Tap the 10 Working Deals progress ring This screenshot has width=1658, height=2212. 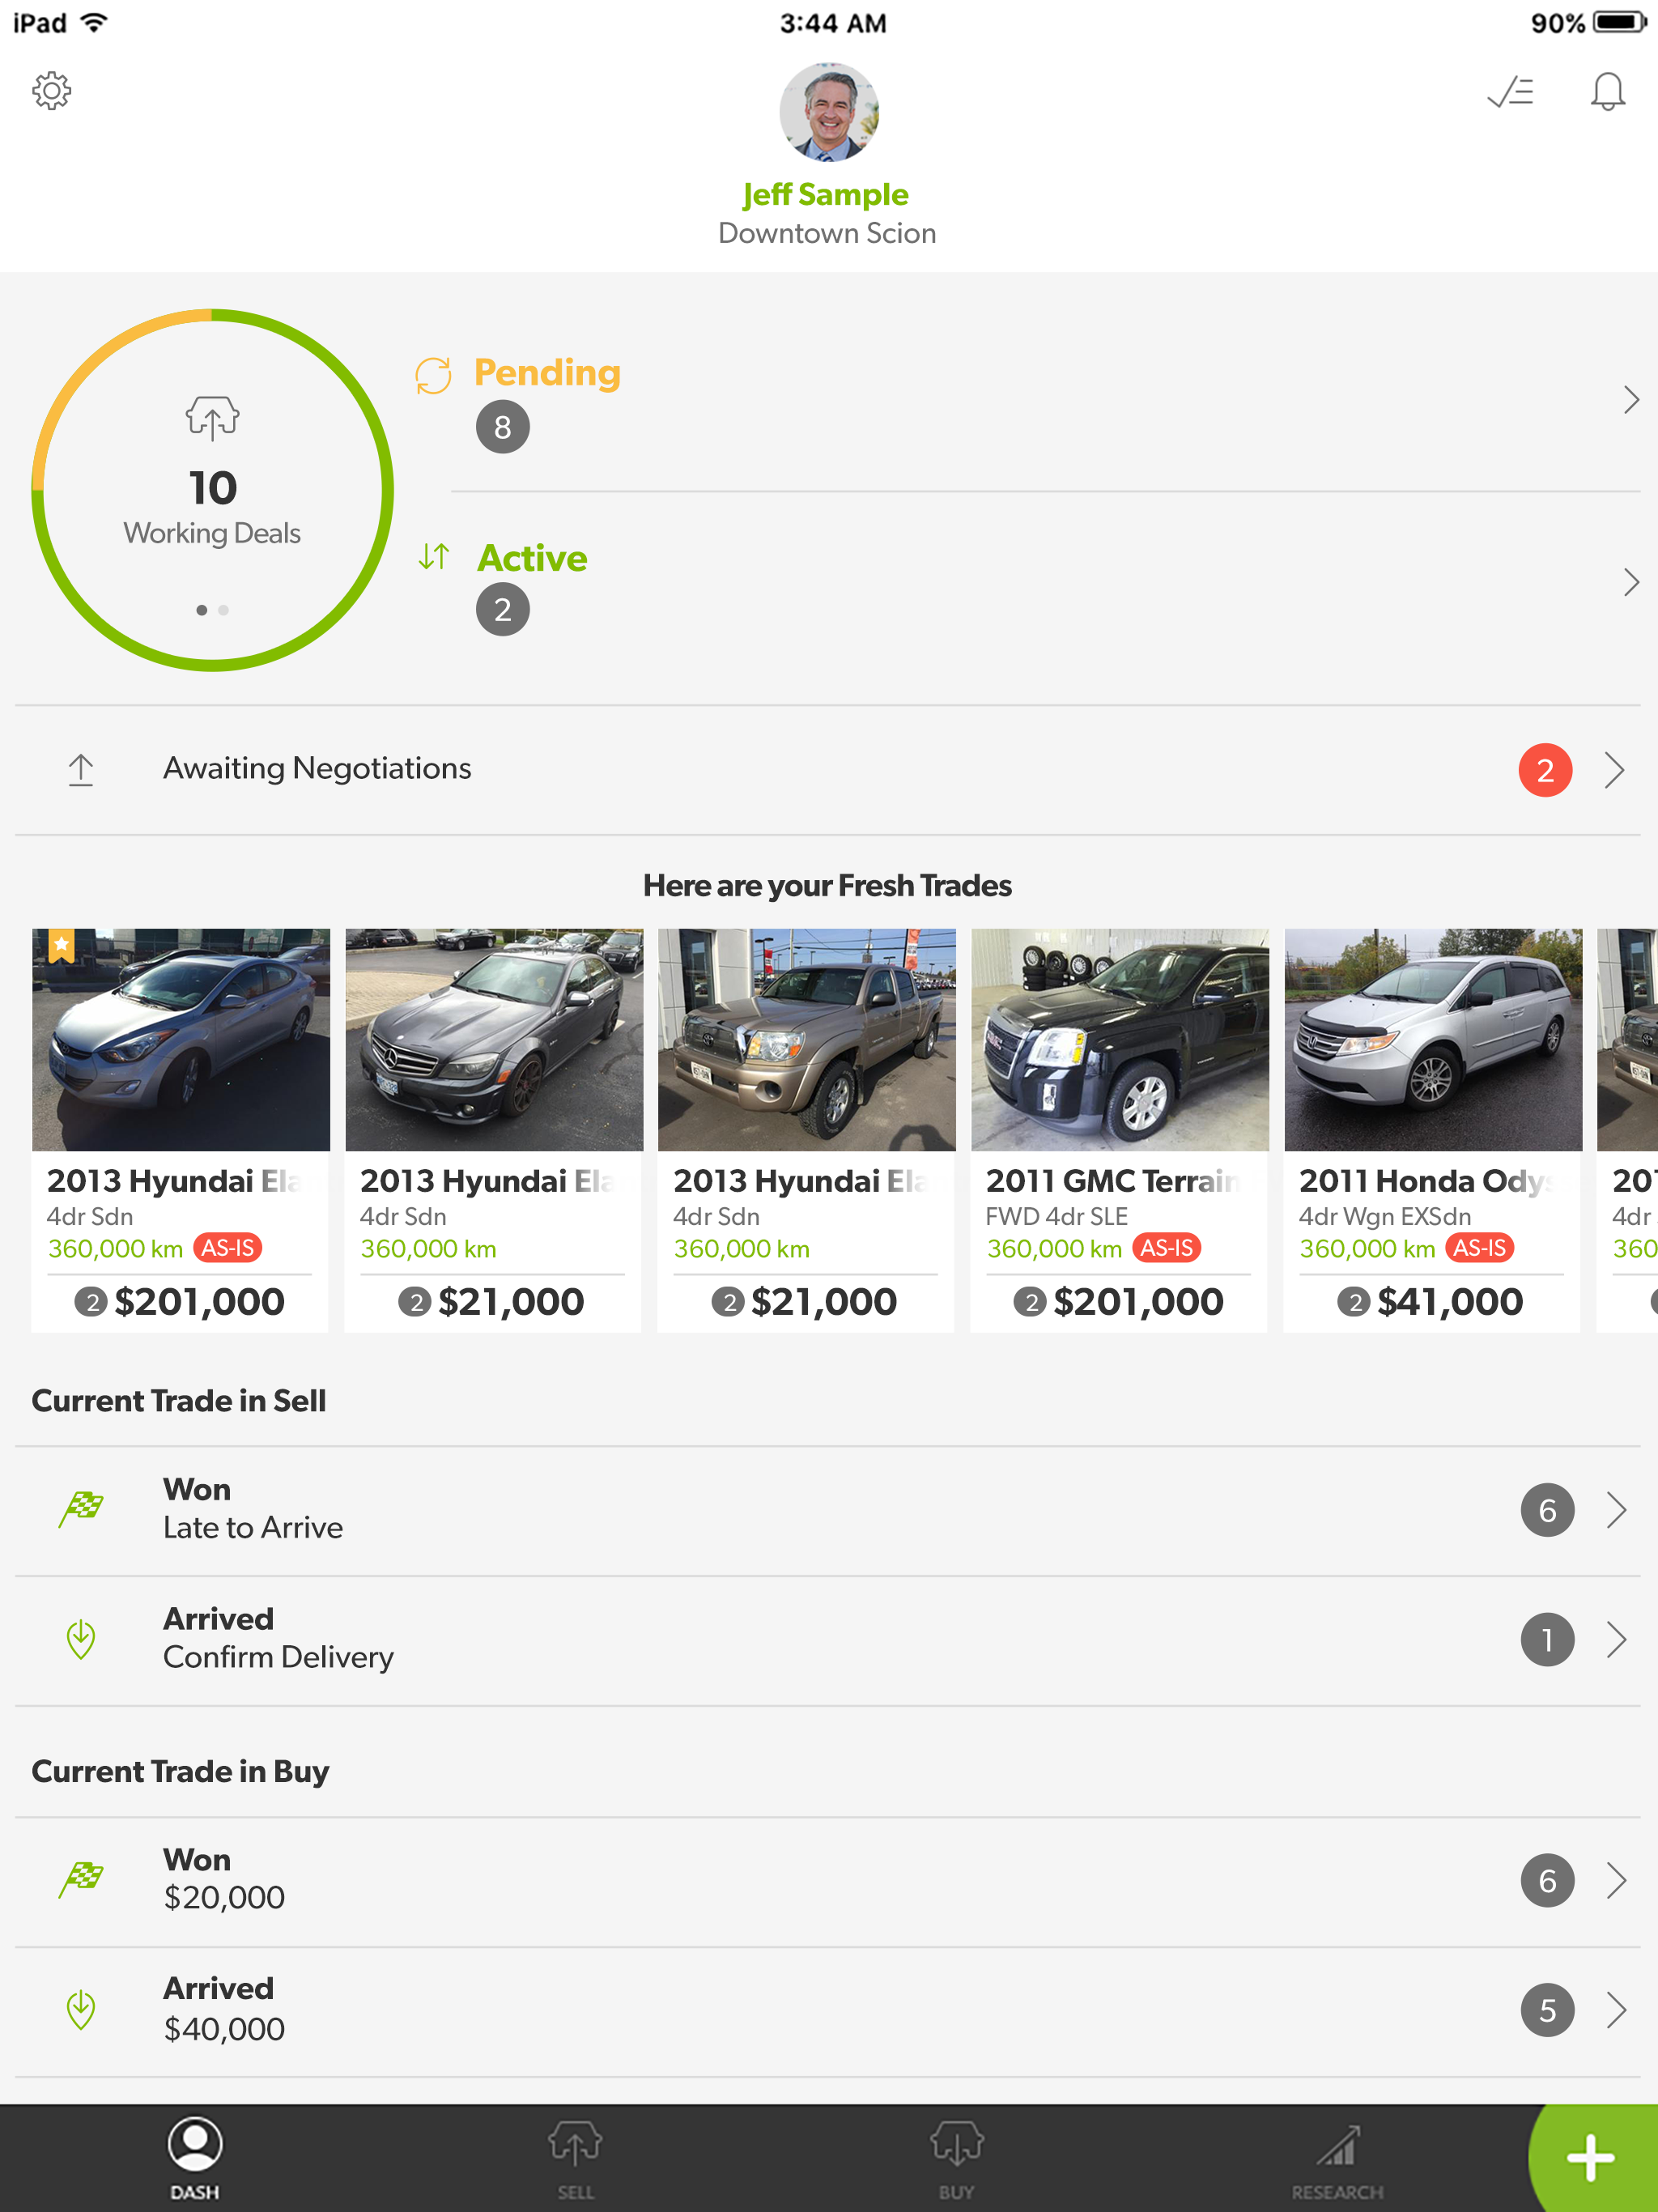(212, 490)
